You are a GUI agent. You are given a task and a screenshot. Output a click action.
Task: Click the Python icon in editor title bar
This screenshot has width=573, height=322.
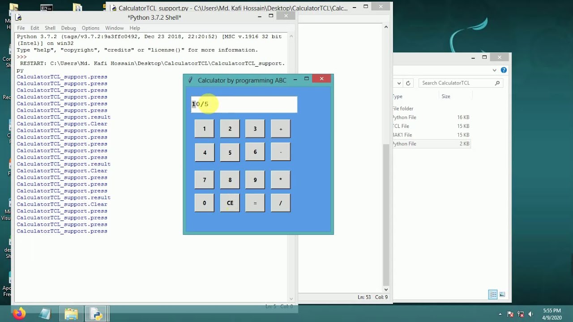click(x=114, y=8)
